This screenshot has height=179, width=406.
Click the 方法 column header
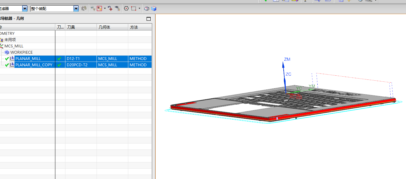[x=140, y=27]
